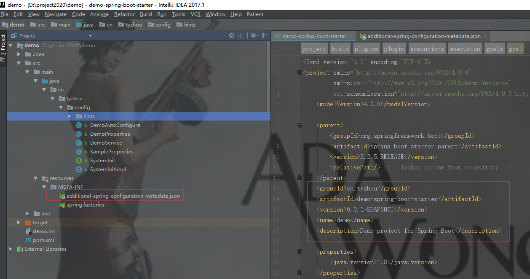Click the fold marker at line 12
The height and width of the screenshot is (279, 530).
click(300, 177)
